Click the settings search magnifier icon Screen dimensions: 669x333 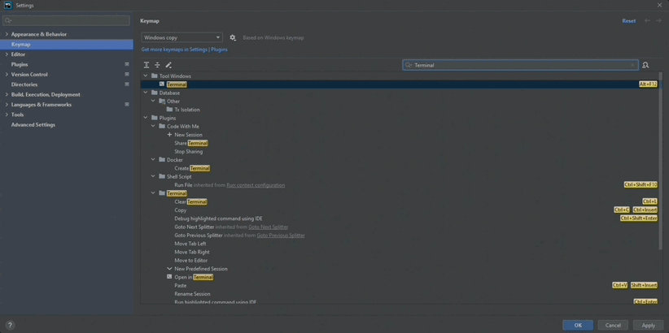(x=8, y=20)
